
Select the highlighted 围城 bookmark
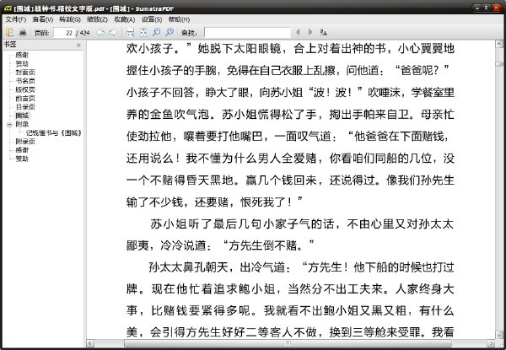point(22,116)
